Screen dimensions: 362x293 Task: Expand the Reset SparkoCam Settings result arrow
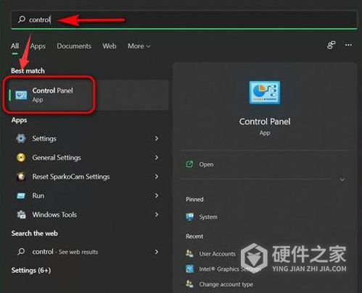(x=157, y=177)
